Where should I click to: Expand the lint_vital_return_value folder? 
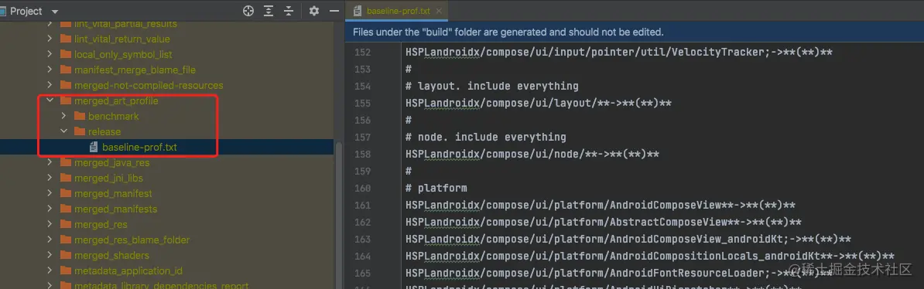(50, 39)
